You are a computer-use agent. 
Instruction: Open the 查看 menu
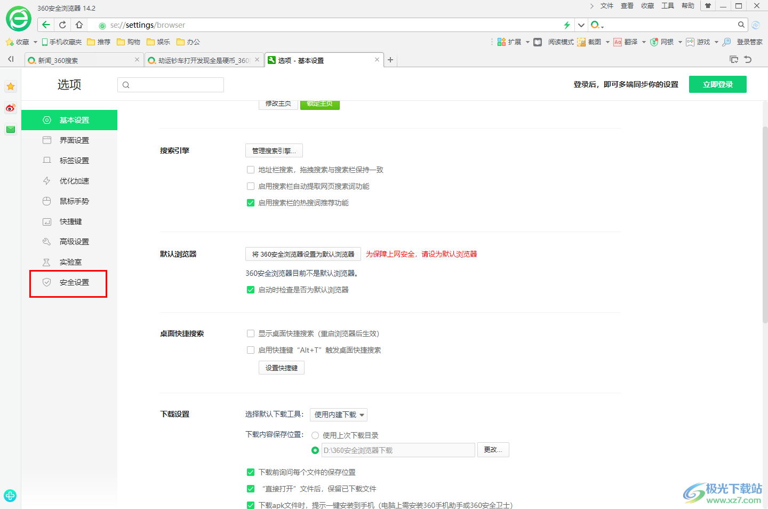[x=627, y=6]
